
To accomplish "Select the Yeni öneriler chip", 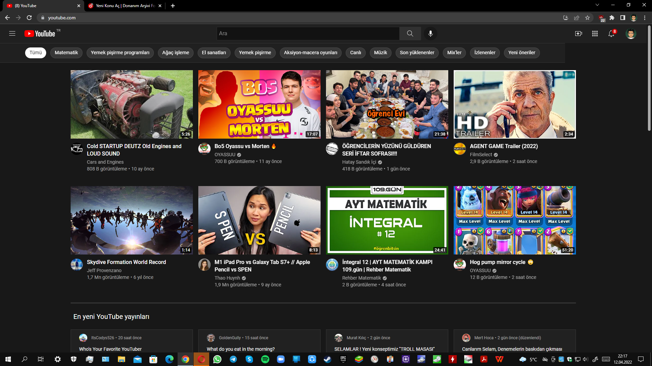I will tap(522, 53).
